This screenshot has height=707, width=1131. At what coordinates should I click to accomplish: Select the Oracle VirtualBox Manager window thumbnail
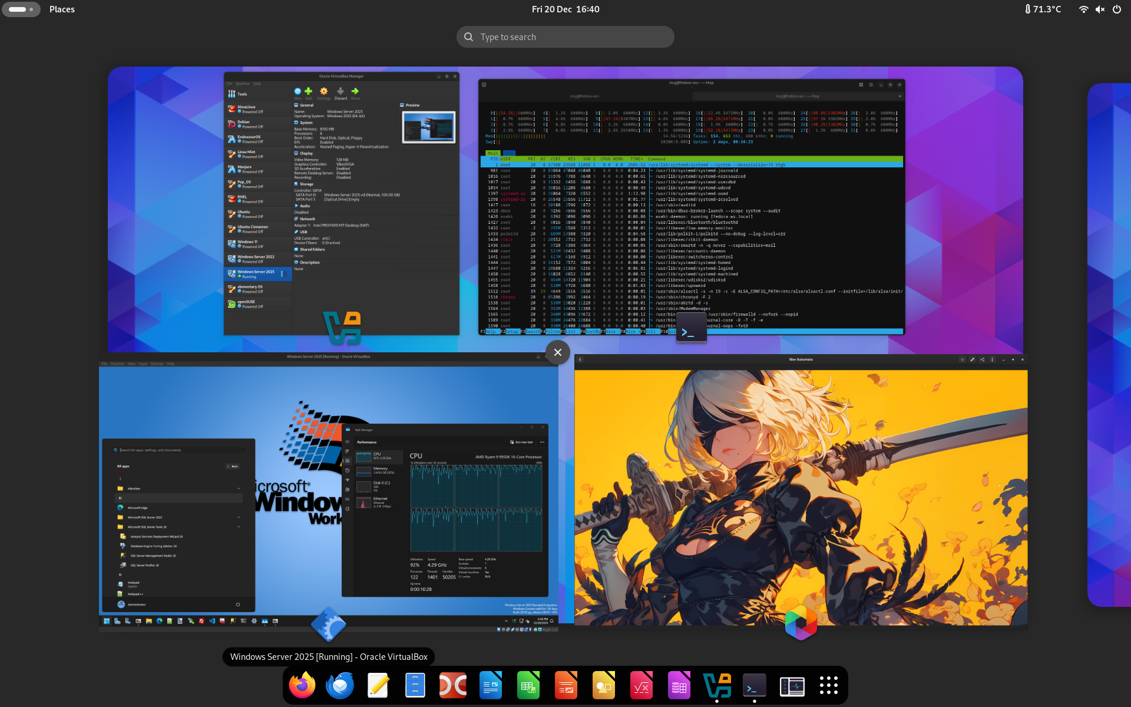click(341, 203)
